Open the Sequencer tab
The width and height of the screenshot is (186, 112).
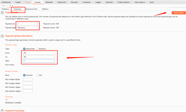62,2
